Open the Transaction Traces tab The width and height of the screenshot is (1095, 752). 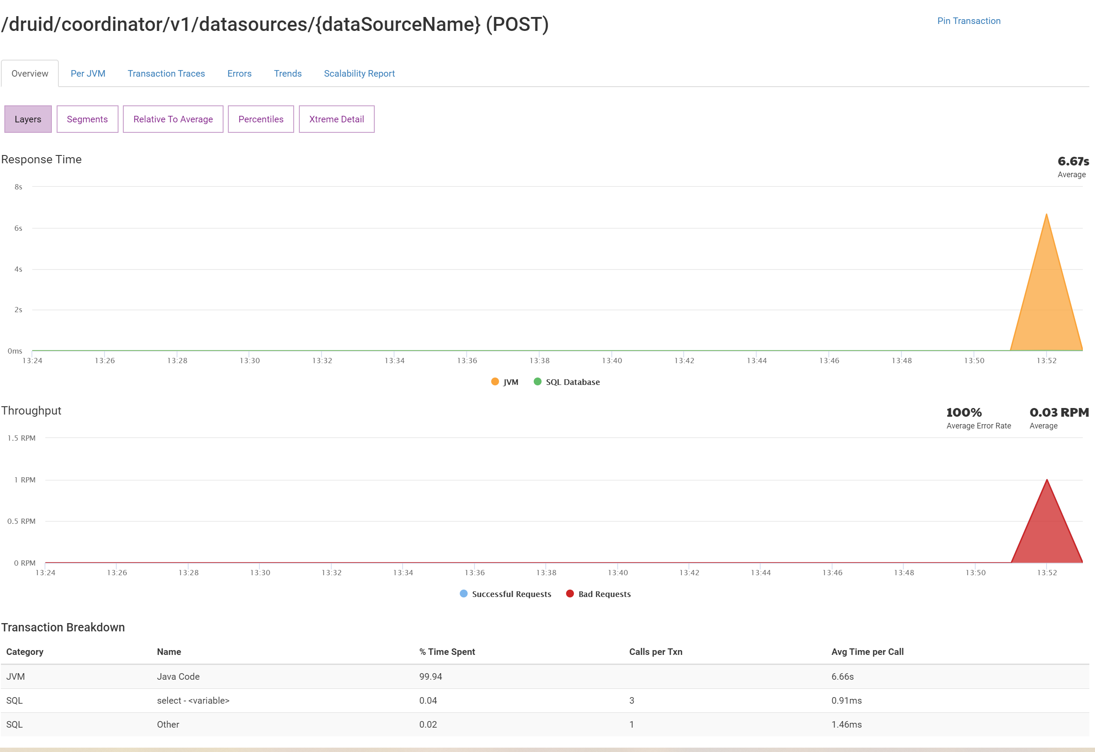point(166,73)
